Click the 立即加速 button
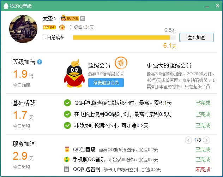 point(197,37)
